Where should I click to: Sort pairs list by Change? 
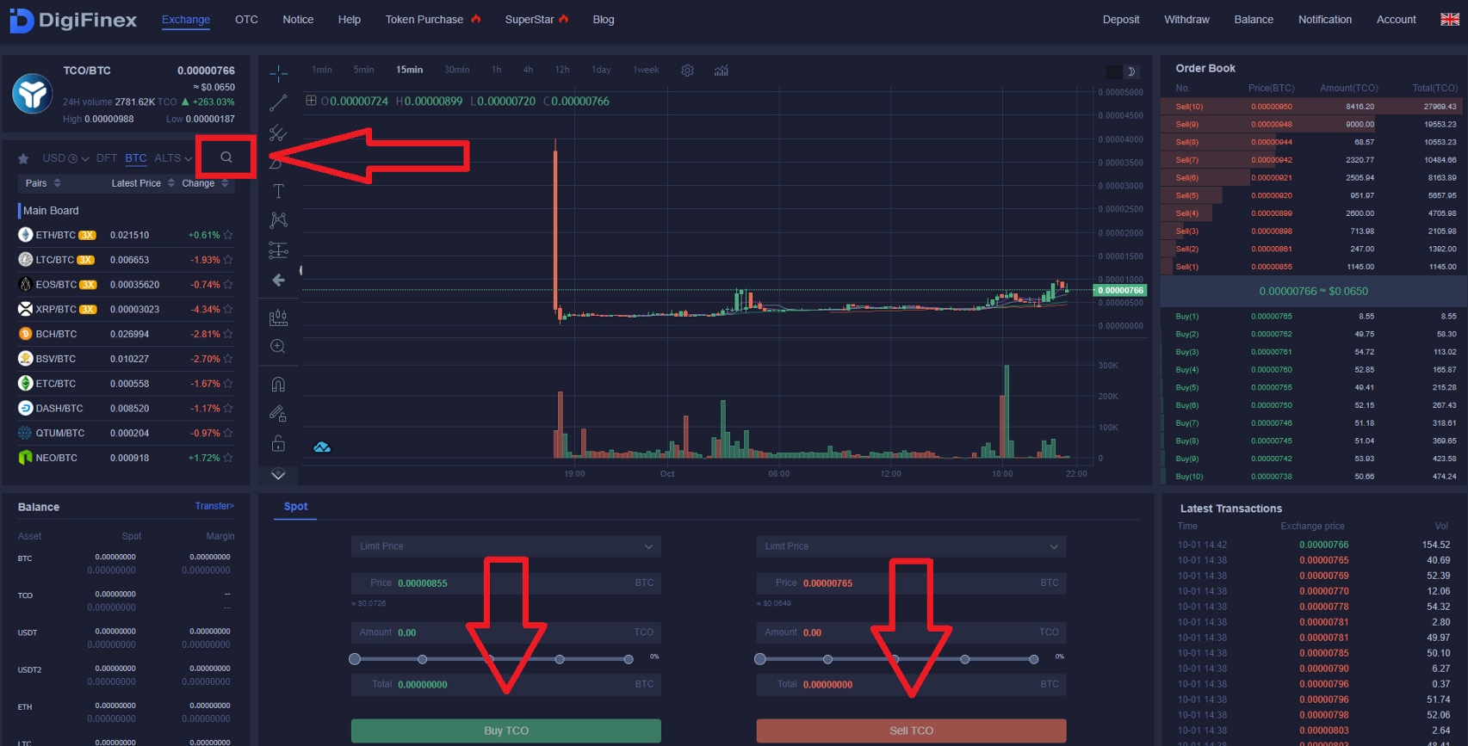[205, 183]
